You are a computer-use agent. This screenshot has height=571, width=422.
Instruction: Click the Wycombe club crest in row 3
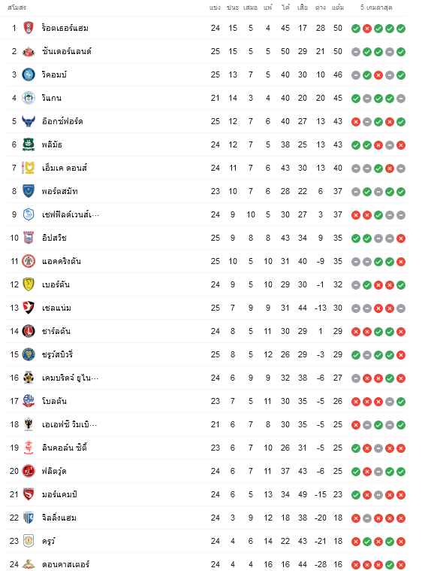pyautogui.click(x=29, y=74)
